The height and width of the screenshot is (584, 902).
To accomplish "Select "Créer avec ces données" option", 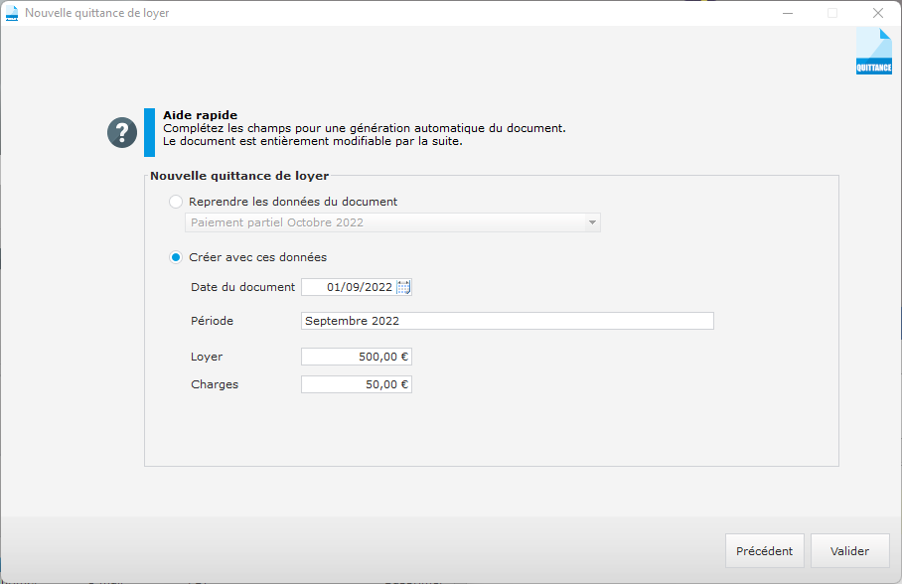I will (x=175, y=256).
